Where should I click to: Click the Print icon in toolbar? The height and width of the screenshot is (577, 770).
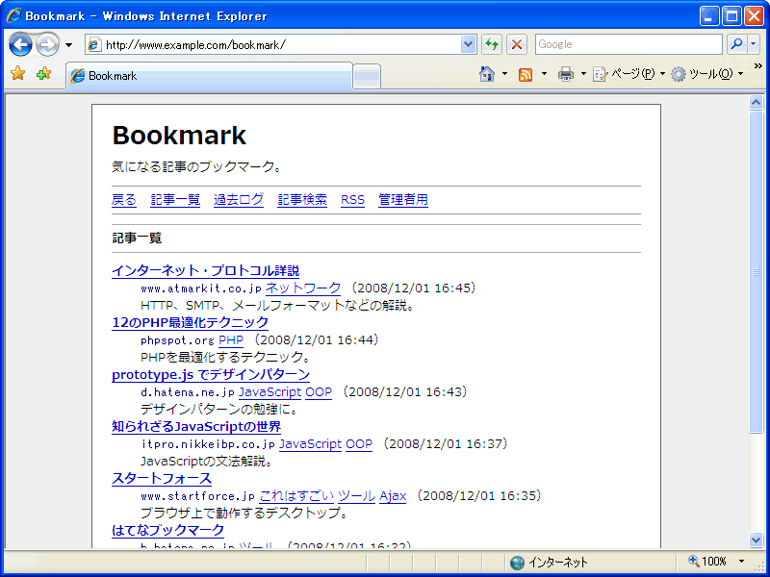(566, 74)
